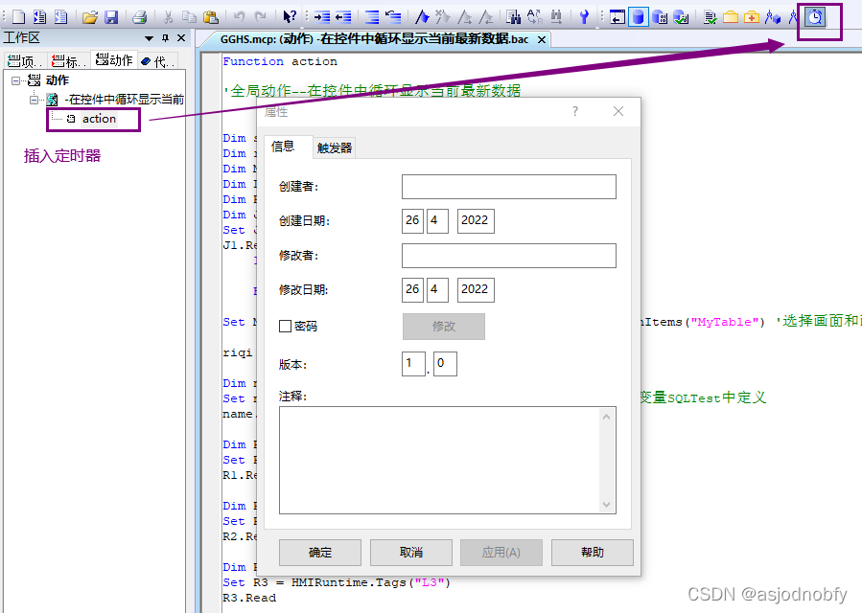Decrease indent of selected code lines
Screen dimensions: 862x613
pyautogui.click(x=343, y=17)
